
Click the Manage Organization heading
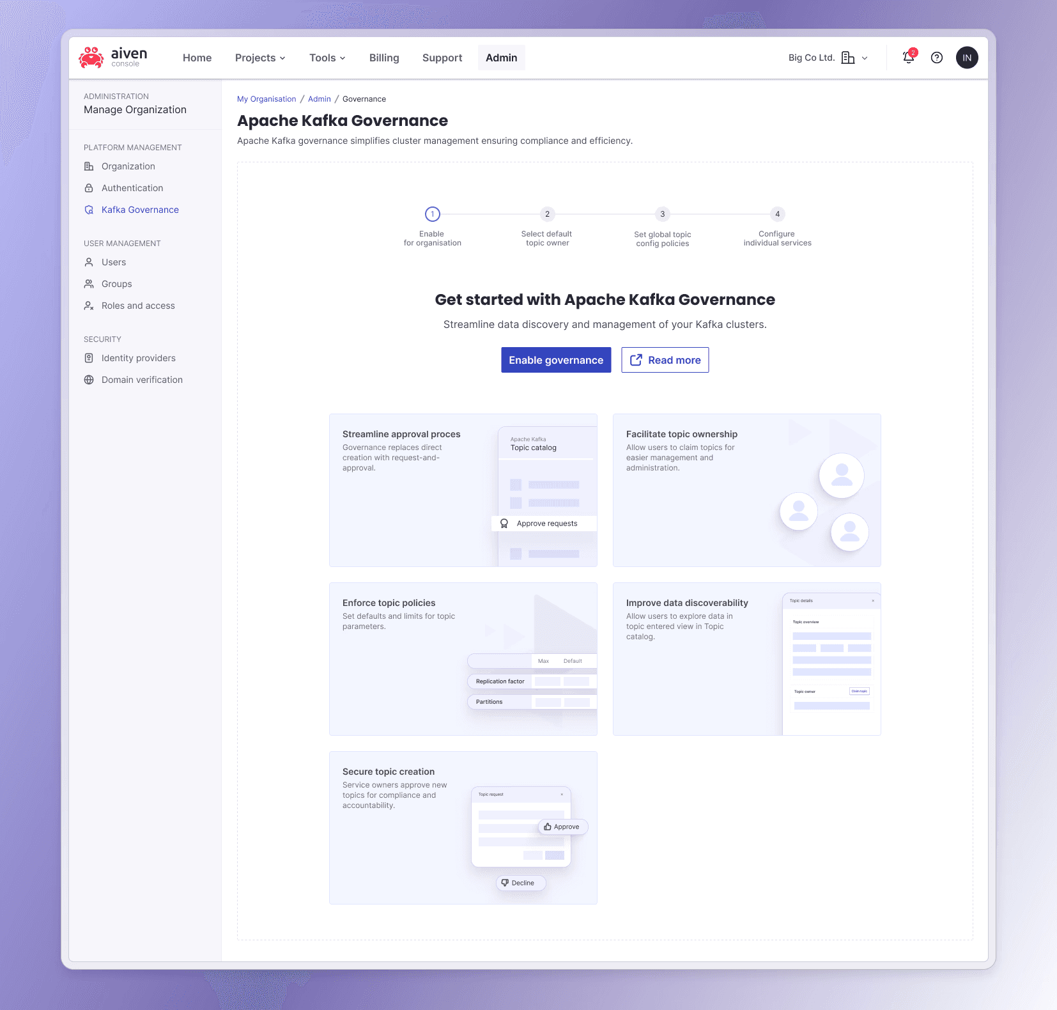135,110
